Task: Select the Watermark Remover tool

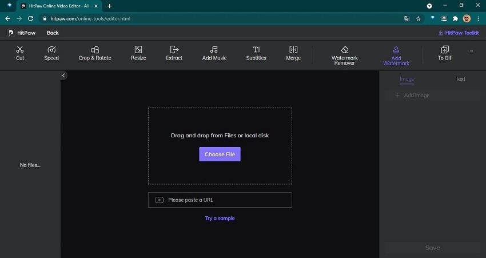Action: click(344, 55)
